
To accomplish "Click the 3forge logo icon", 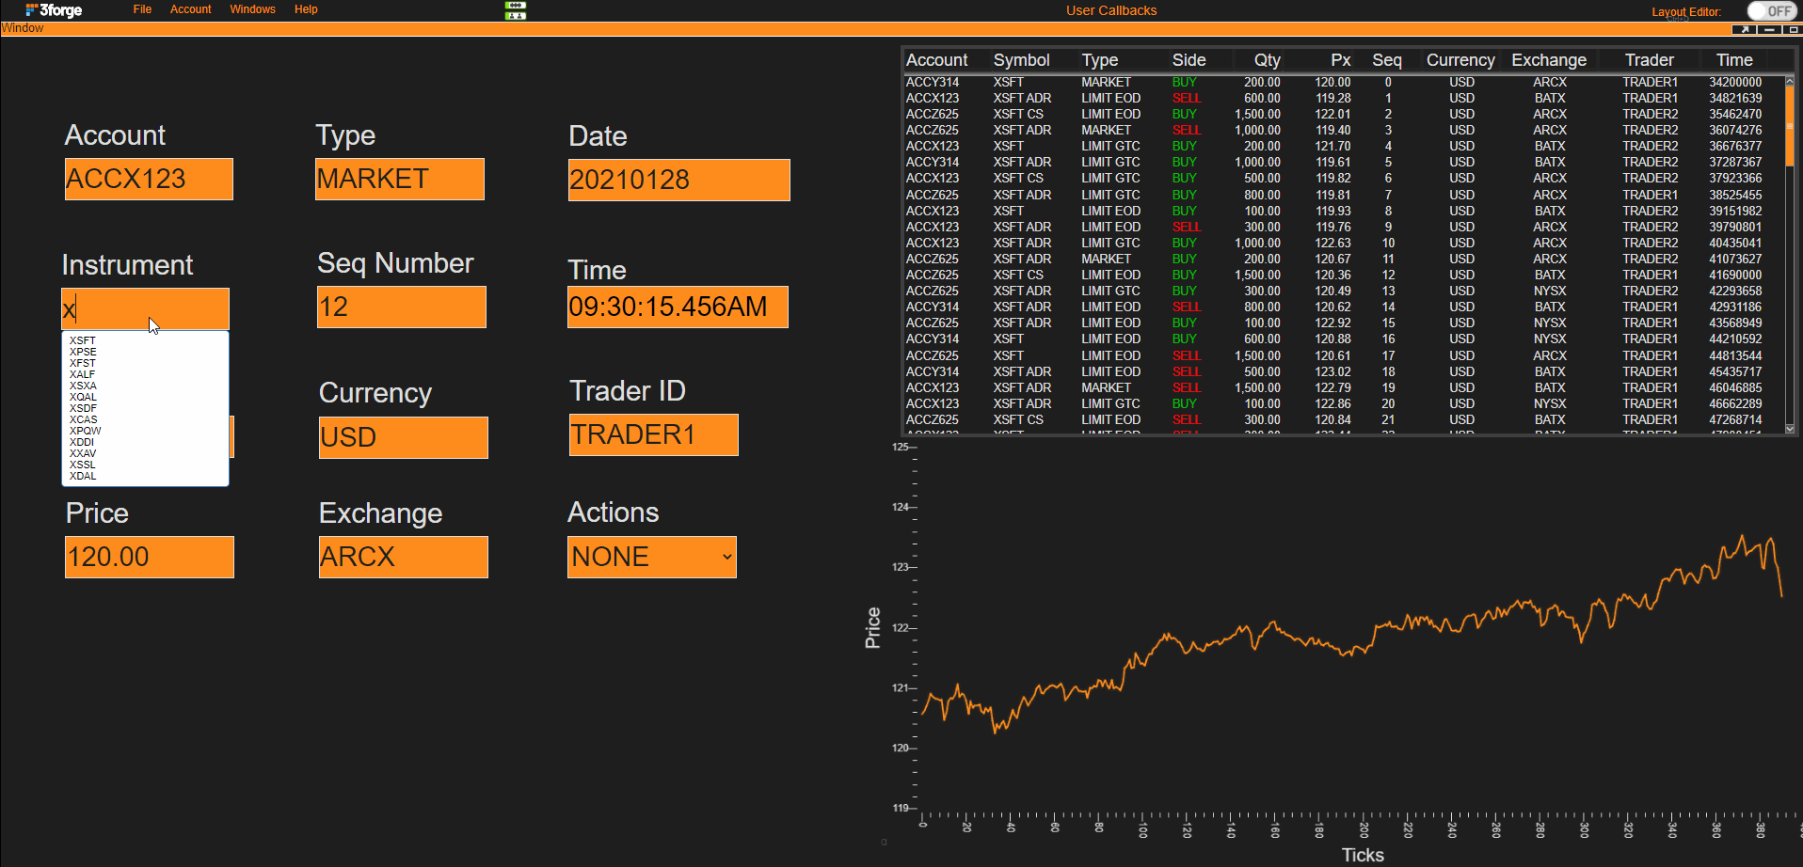I will pyautogui.click(x=54, y=10).
